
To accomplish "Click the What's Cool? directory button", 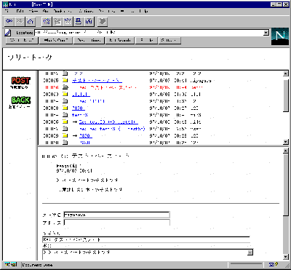I will 56,40.
